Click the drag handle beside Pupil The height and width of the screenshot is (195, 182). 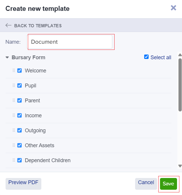pos(14,85)
